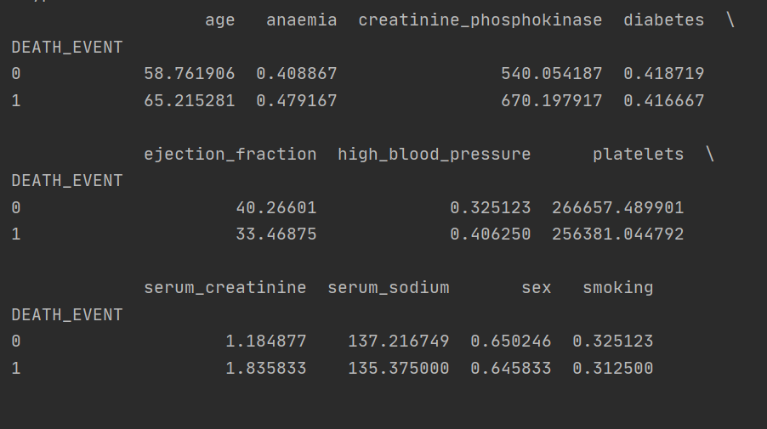This screenshot has height=429, width=767.
Task: Select the creatinine_phosphokinase column header
Action: point(480,20)
